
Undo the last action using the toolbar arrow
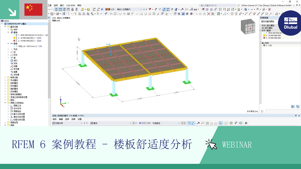49,9
